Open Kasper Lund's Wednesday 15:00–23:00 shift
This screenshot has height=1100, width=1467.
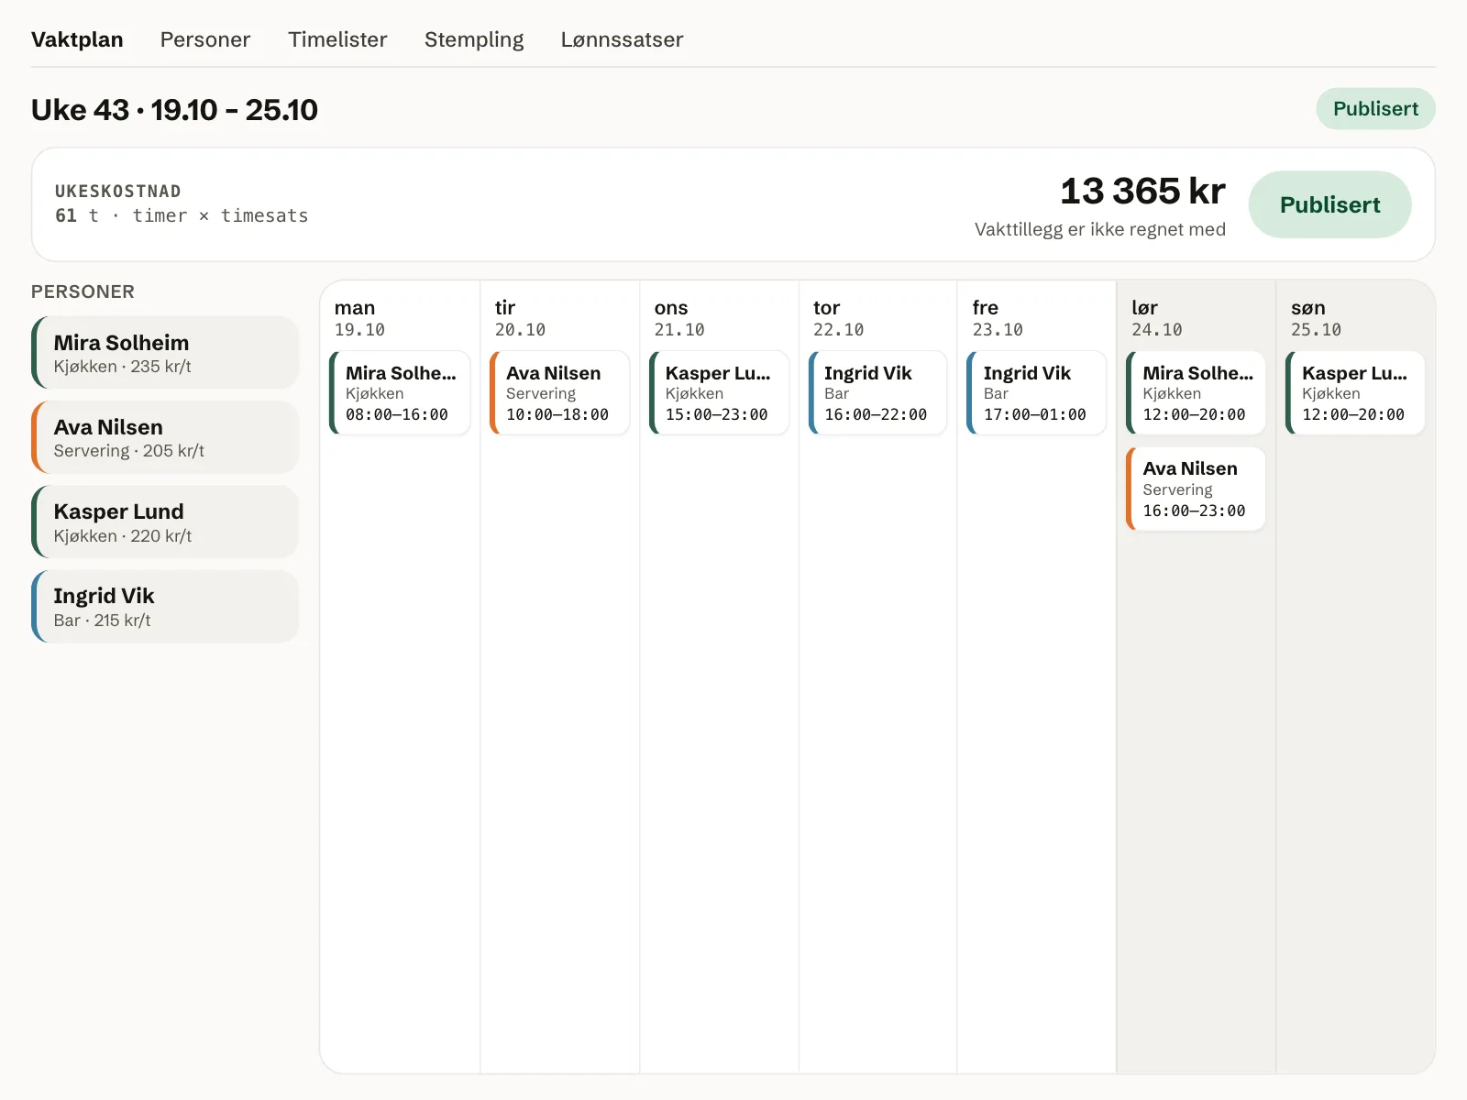(719, 392)
